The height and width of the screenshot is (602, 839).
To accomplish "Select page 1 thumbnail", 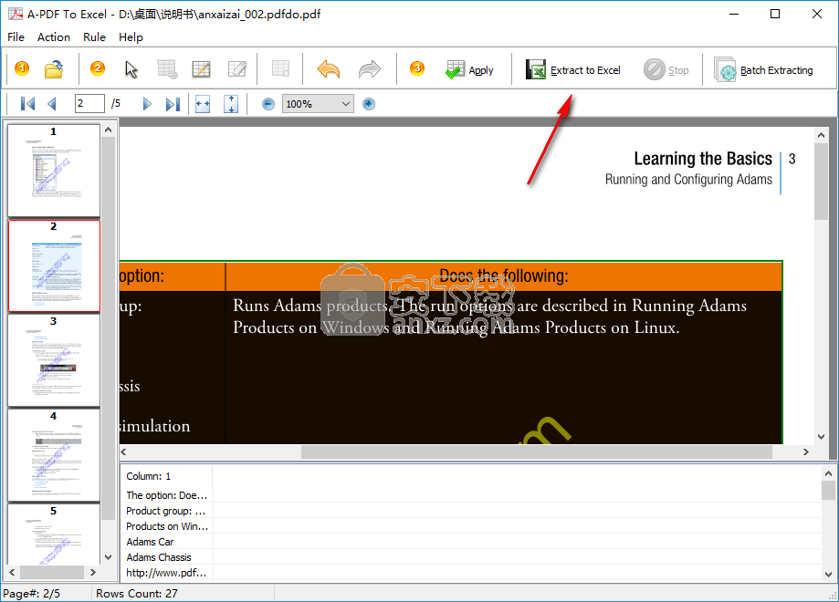I will coord(54,170).
